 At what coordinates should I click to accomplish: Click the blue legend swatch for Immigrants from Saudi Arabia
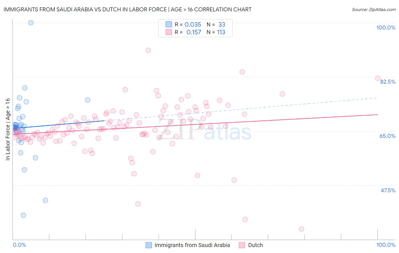coord(149,245)
